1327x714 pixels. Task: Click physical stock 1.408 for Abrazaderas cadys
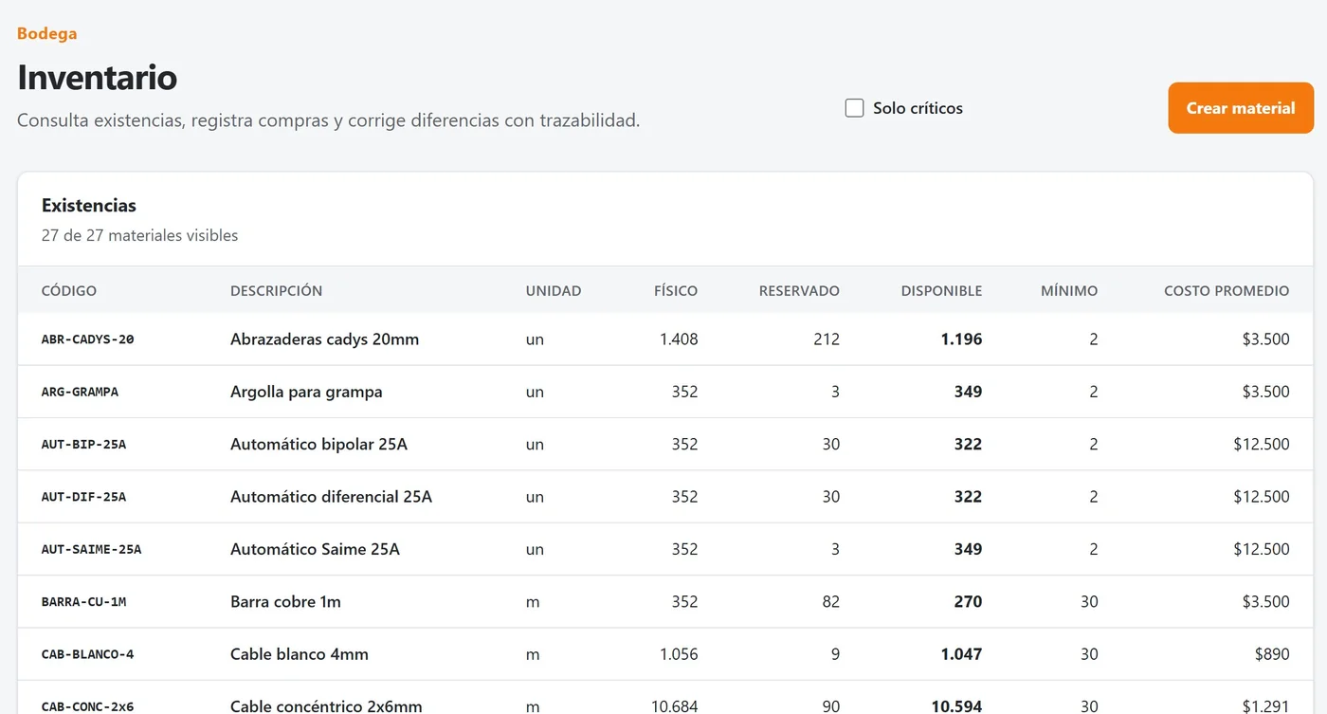(679, 339)
